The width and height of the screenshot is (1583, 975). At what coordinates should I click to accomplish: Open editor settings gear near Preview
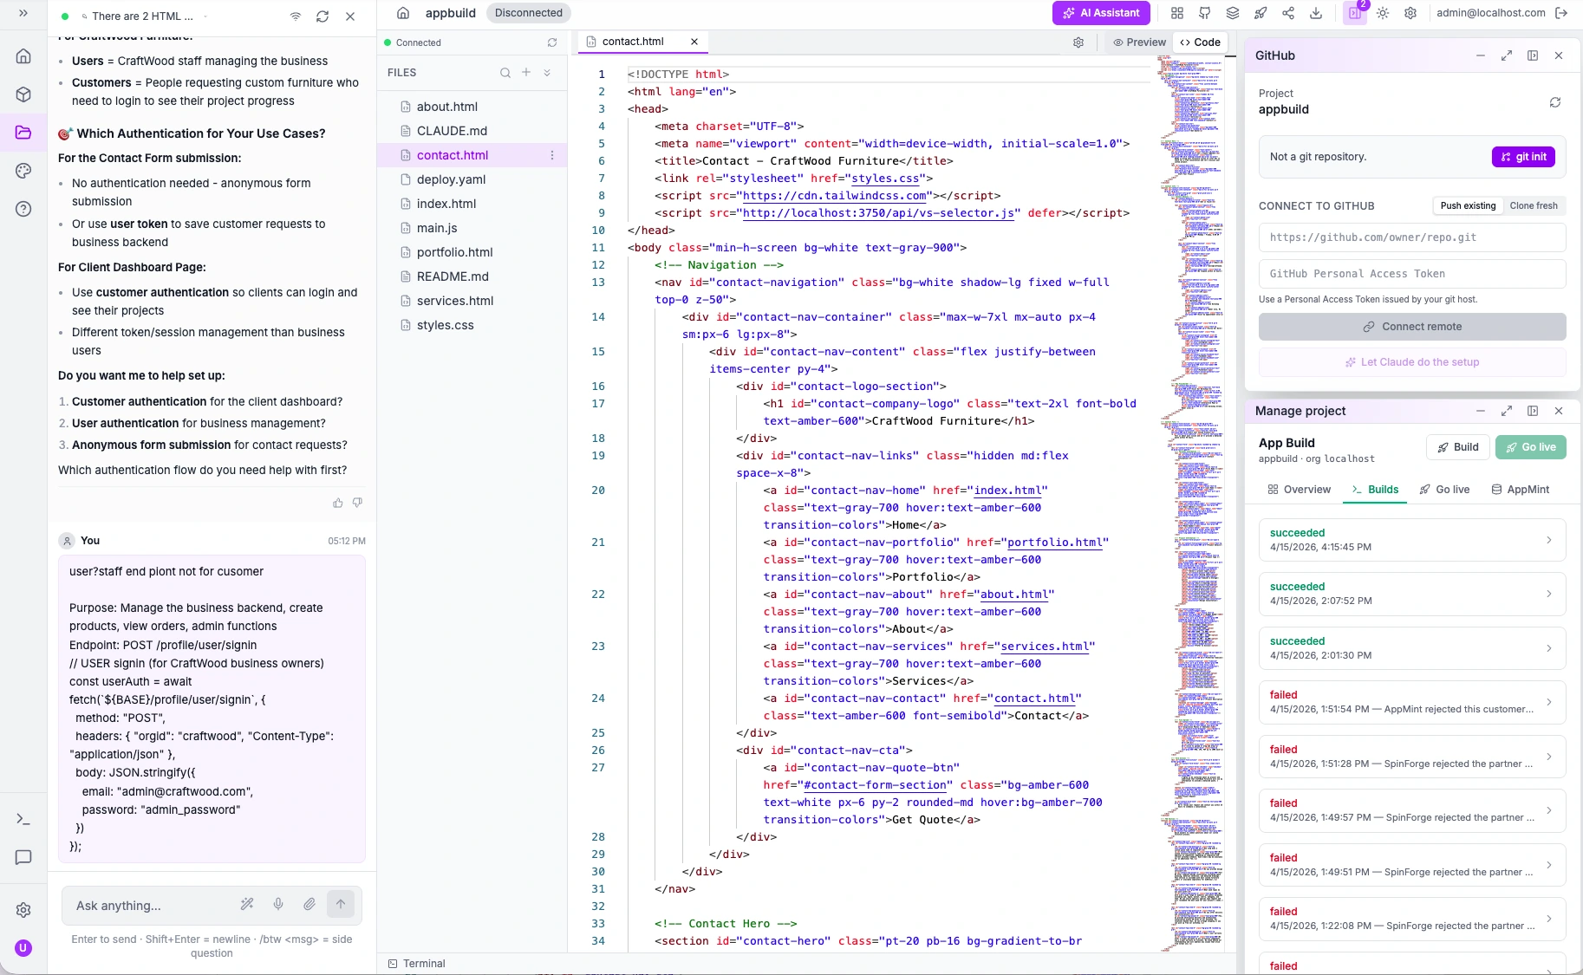[1078, 42]
